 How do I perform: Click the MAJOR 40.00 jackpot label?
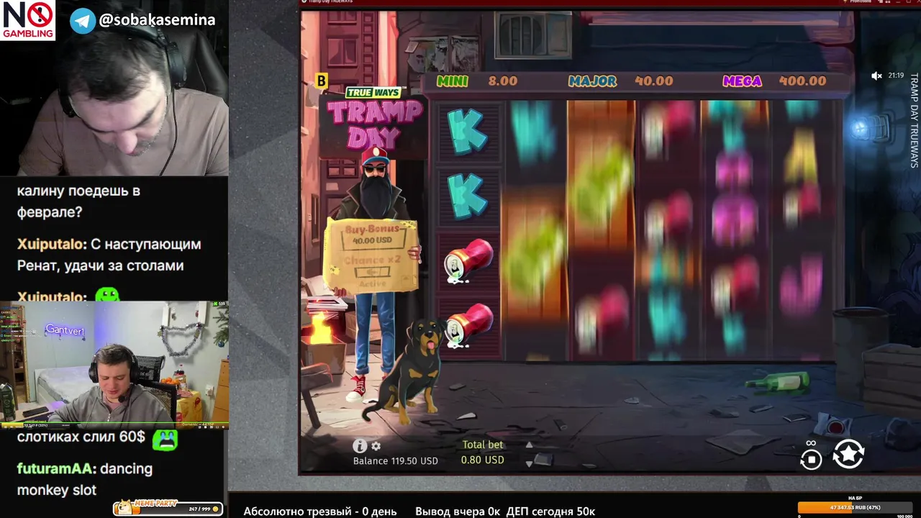tap(620, 81)
